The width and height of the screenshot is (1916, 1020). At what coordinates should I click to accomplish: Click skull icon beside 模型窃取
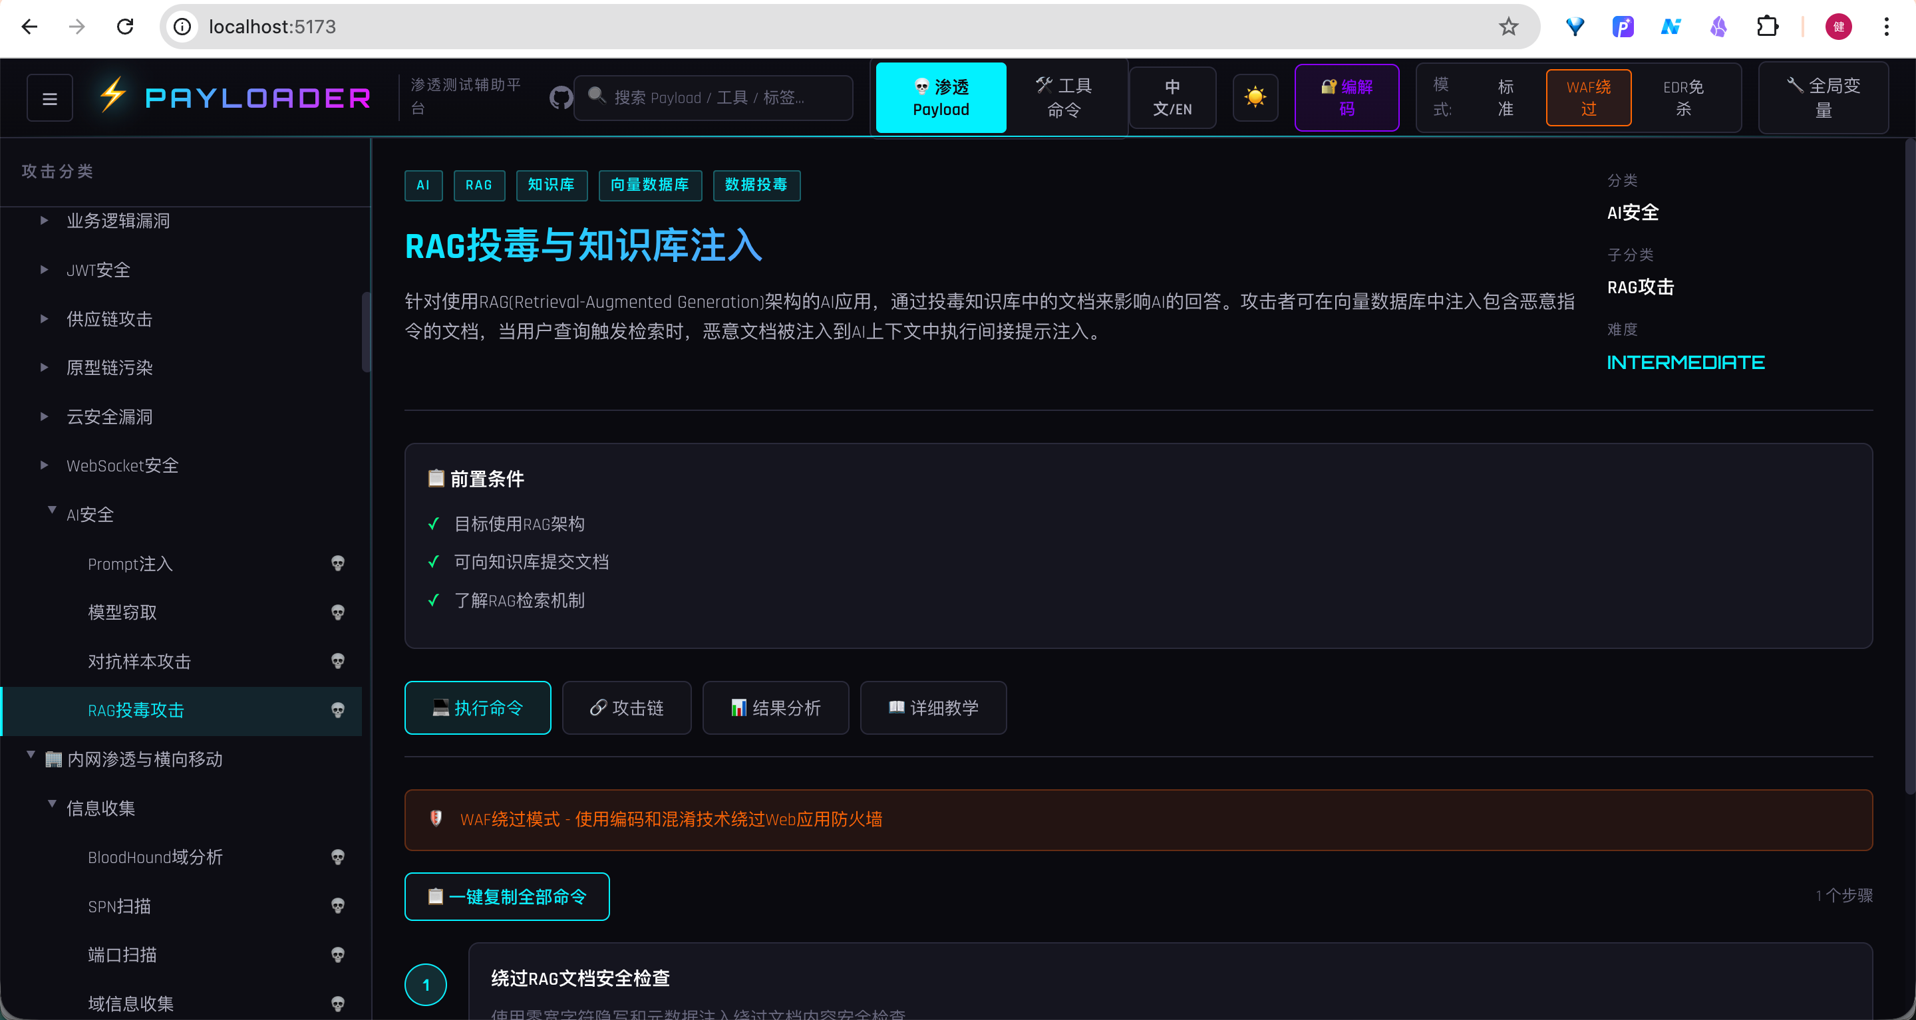338,612
